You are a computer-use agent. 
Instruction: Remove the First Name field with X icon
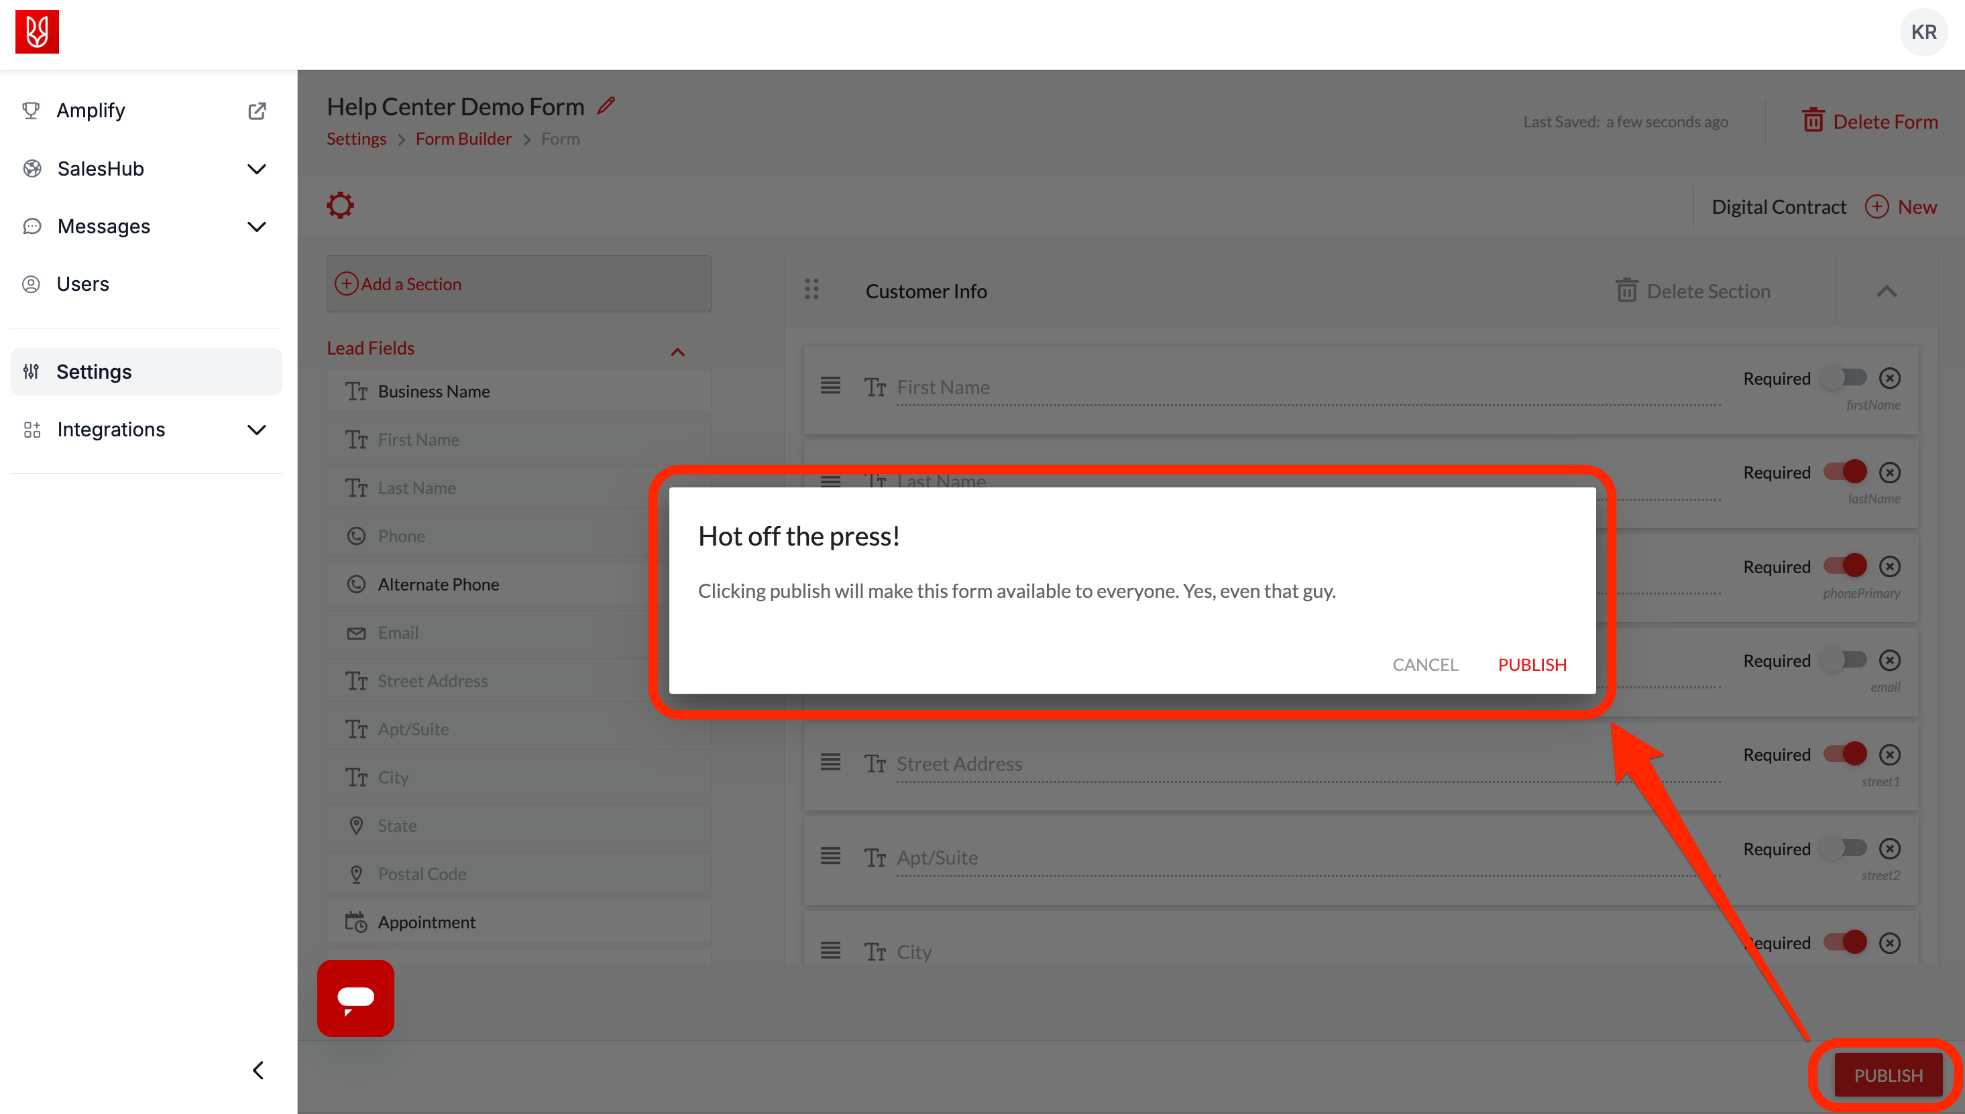tap(1889, 378)
